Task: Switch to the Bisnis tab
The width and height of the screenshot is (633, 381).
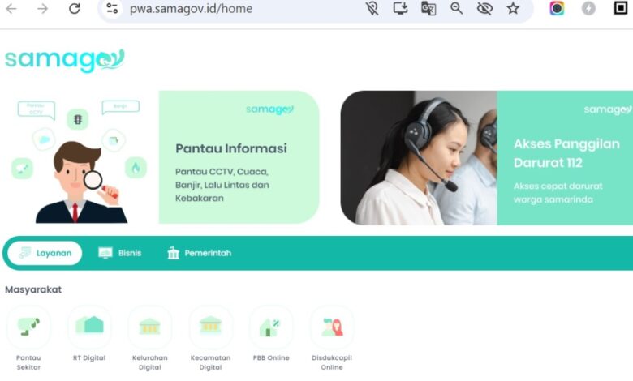Action: [x=120, y=253]
